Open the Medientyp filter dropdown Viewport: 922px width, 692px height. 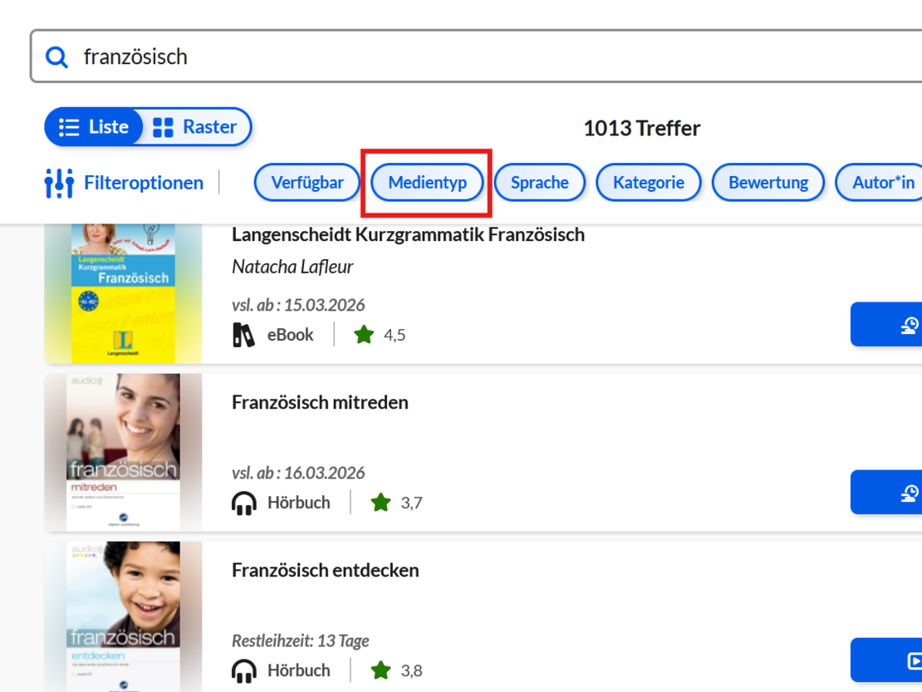pyautogui.click(x=427, y=183)
